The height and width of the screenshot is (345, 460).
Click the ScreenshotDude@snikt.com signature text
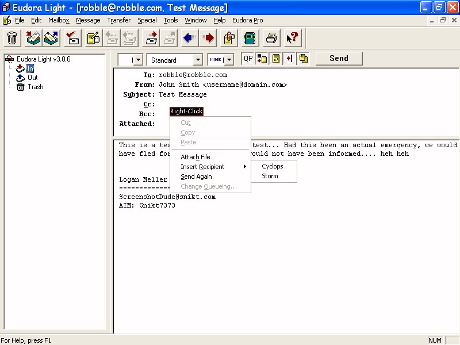point(167,197)
